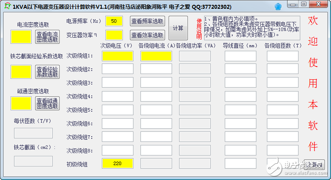The height and width of the screenshot is (180, 331).
Task: Click 次级绕组1 turns (T) field
Action: [x=283, y=56]
